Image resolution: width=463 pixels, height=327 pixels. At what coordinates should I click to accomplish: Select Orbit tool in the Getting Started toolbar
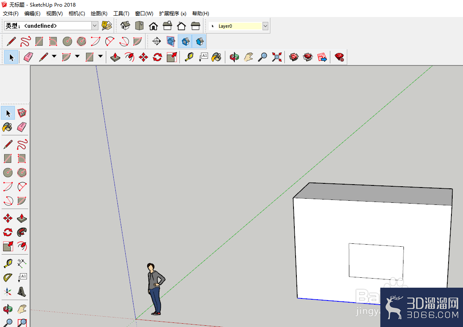click(234, 57)
